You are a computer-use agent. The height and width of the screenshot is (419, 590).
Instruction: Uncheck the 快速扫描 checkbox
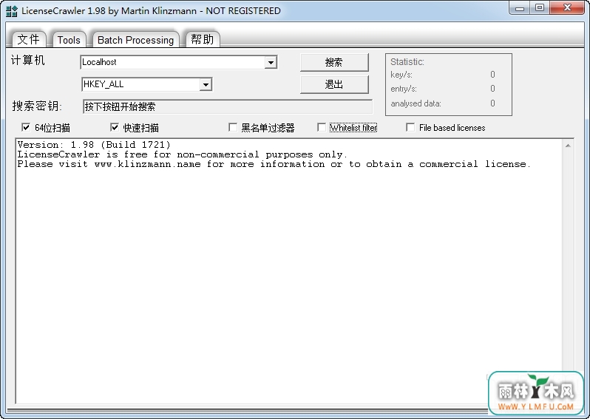[115, 128]
